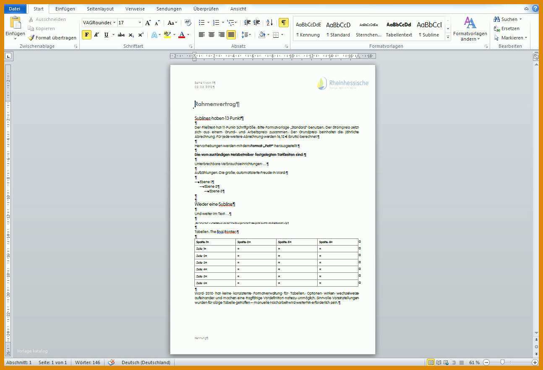Viewport: 543px width, 370px height.
Task: Switch to web layout view
Action: (446, 362)
